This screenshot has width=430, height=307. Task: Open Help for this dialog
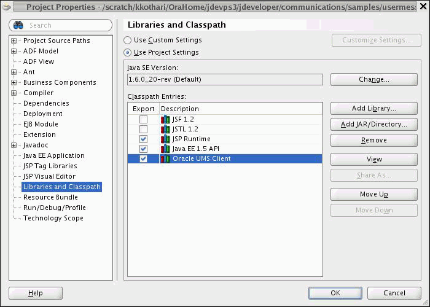coord(36,293)
